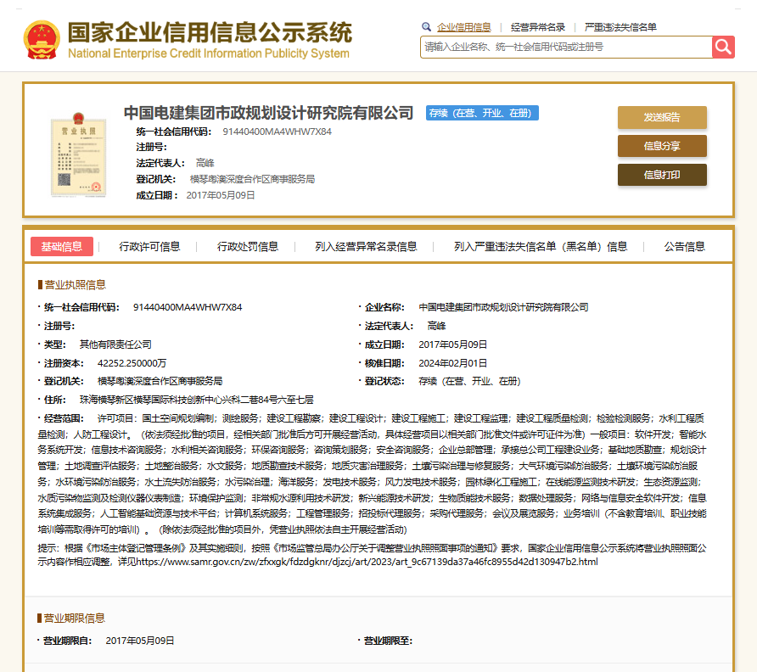Go to the 列入经营异常名录信息 tab
Screen dimensions: 757x672
(x=366, y=247)
